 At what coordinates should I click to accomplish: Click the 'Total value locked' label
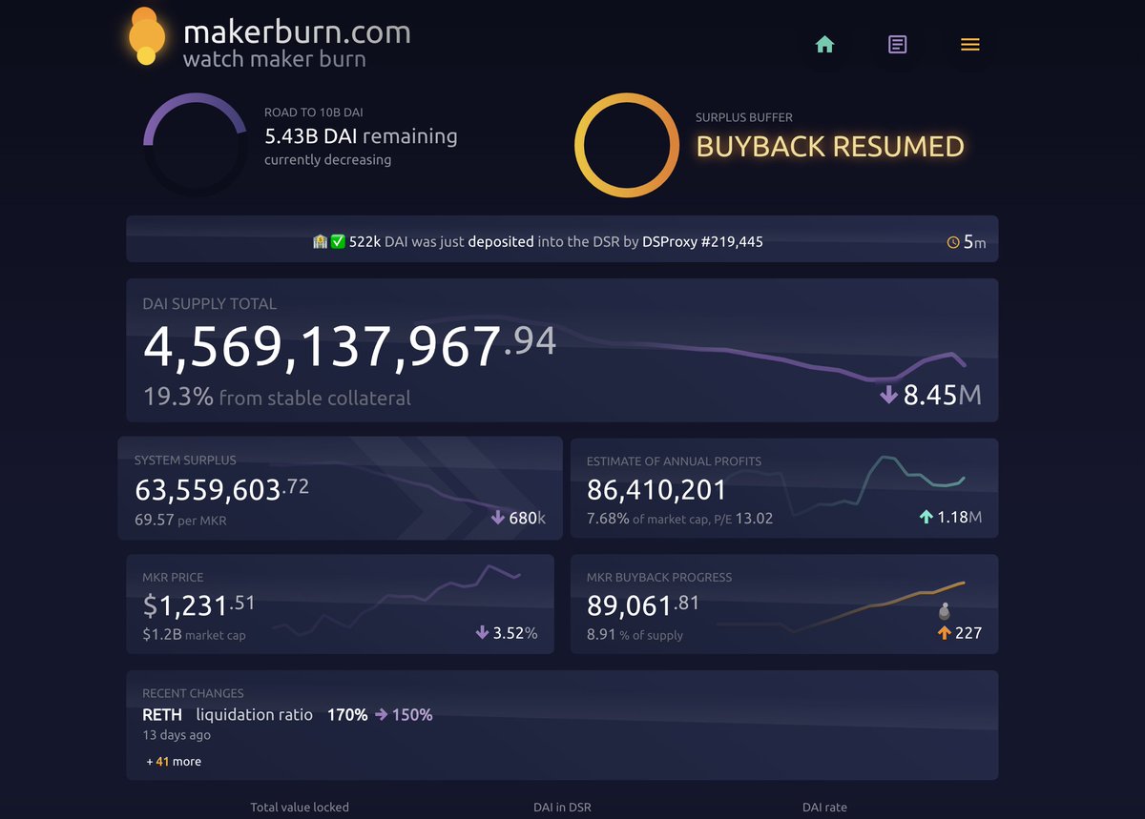[x=300, y=808]
